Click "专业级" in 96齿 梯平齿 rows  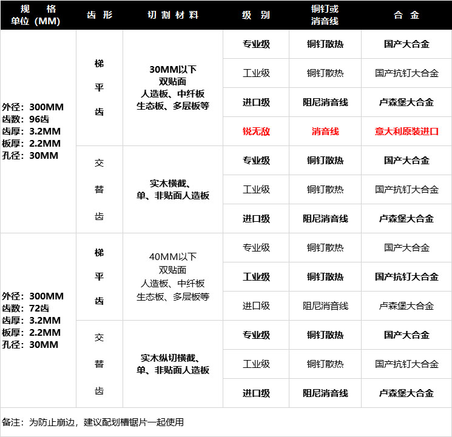256,44
